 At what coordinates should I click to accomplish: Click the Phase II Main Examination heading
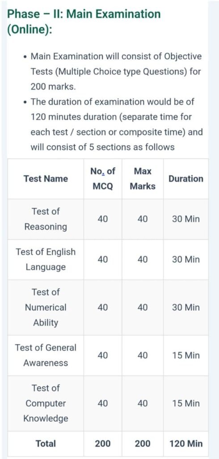tap(84, 22)
